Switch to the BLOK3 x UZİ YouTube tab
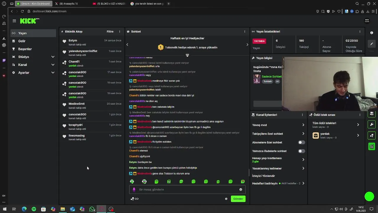The height and width of the screenshot is (213, 378). pos(109,4)
